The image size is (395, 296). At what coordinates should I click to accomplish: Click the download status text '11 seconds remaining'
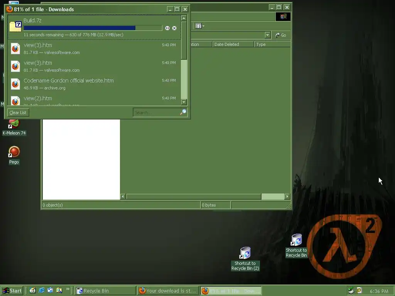43,35
